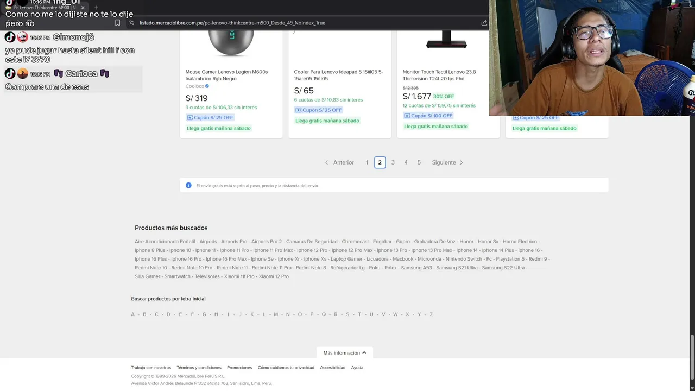
Task: Open Chromecast popular search link
Action: (x=355, y=242)
